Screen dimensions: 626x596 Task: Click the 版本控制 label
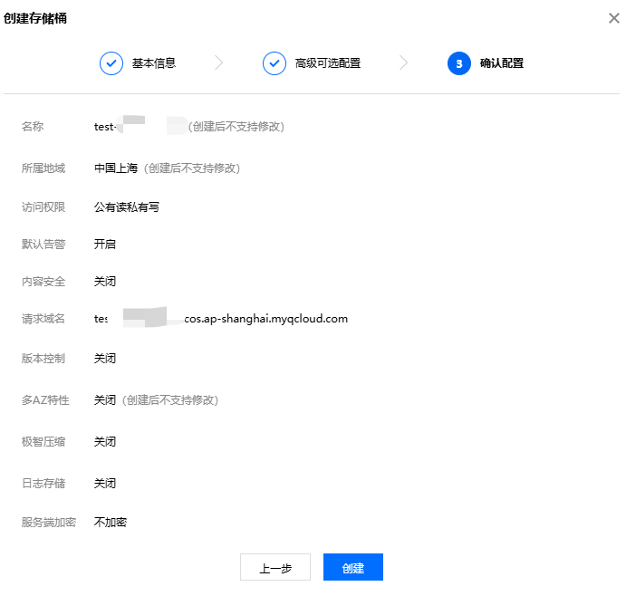click(43, 358)
